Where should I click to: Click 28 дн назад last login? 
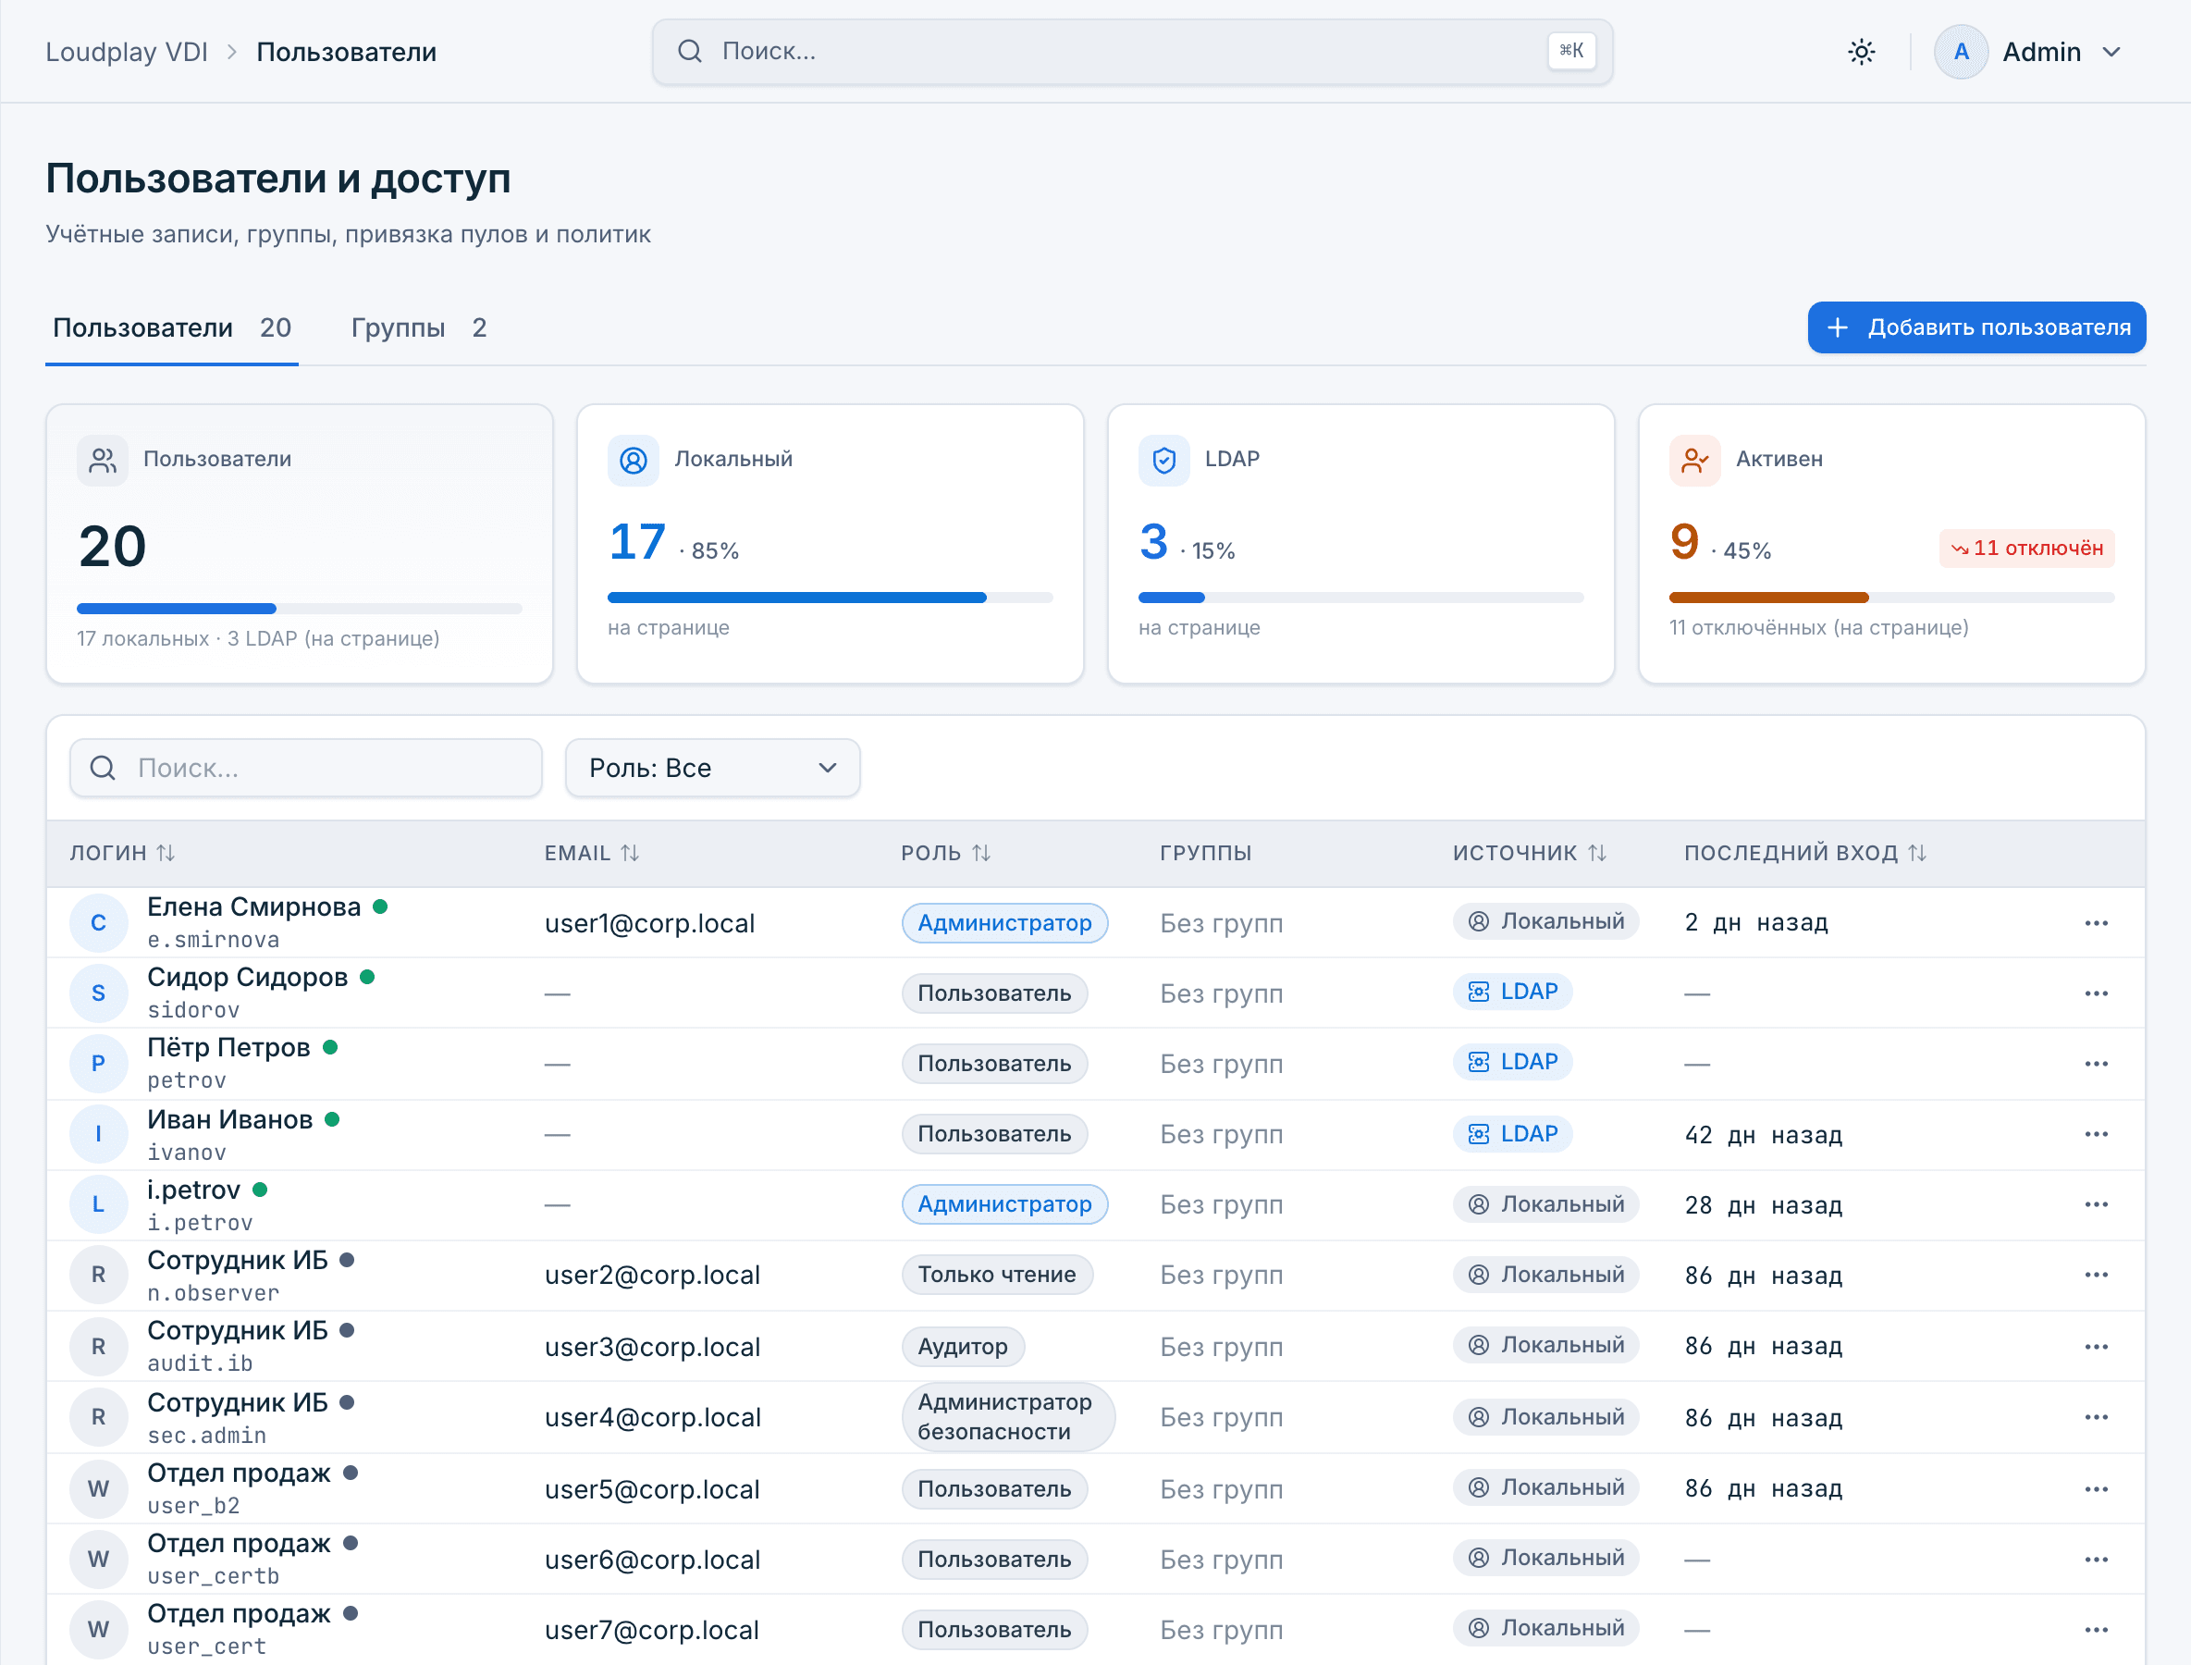point(1763,1205)
